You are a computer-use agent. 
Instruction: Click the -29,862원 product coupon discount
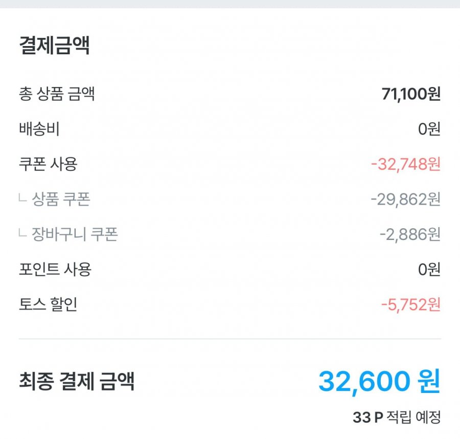tap(405, 199)
